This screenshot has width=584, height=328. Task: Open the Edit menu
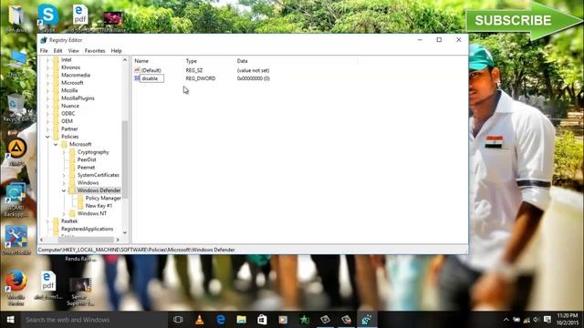(57, 51)
